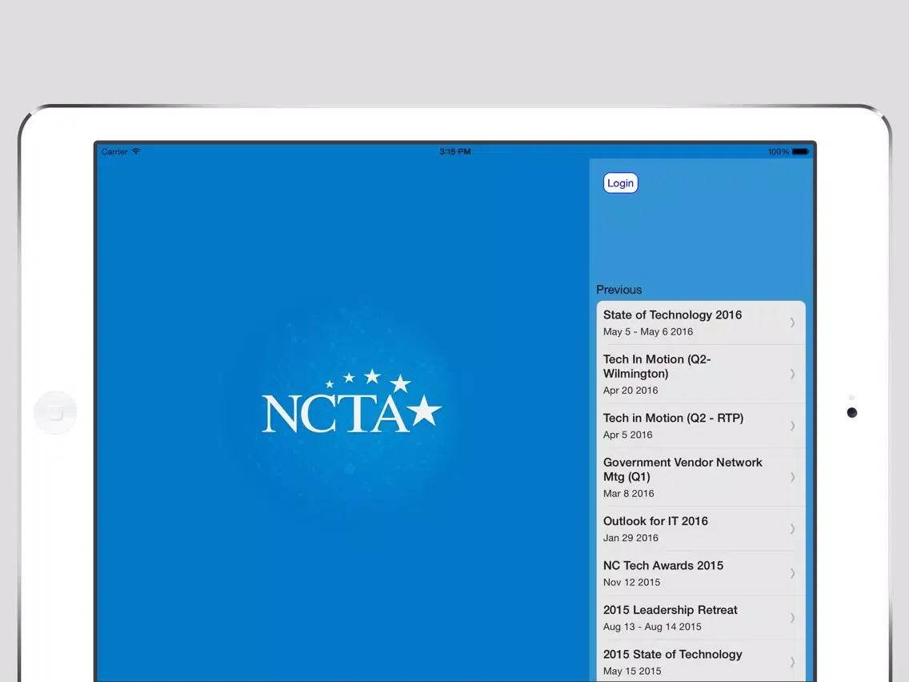The height and width of the screenshot is (682, 909).
Task: Open 2015 Leadership Retreat chevron
Action: click(x=792, y=618)
